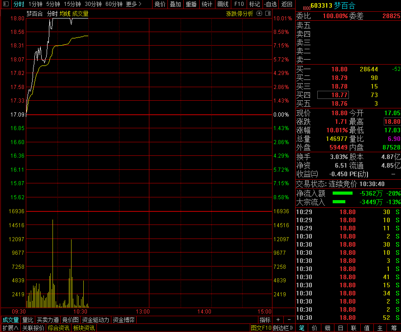
Task: Switch to the 5分钟 chart tab
Action: click(x=53, y=4)
